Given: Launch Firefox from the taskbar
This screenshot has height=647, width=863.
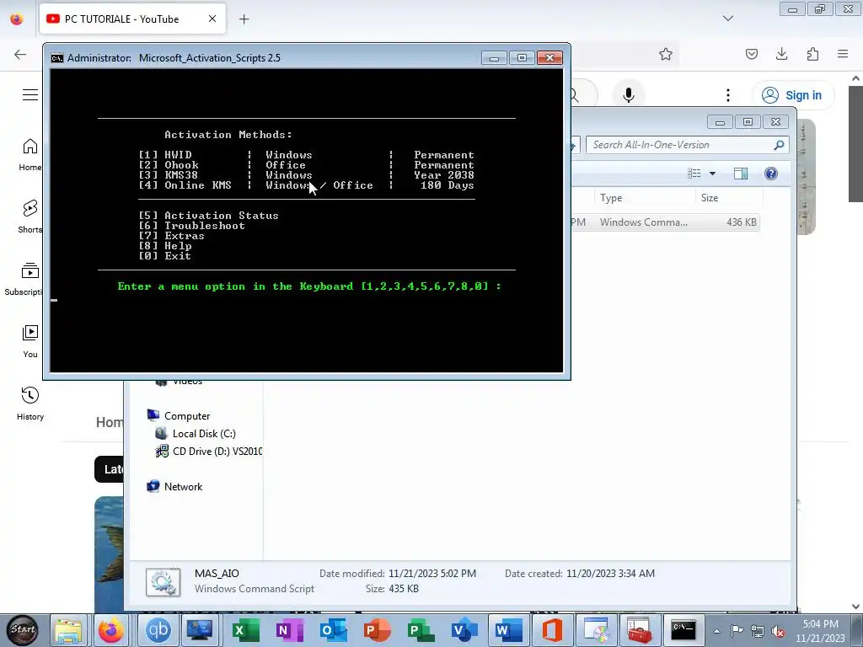Looking at the screenshot, I should 111,630.
